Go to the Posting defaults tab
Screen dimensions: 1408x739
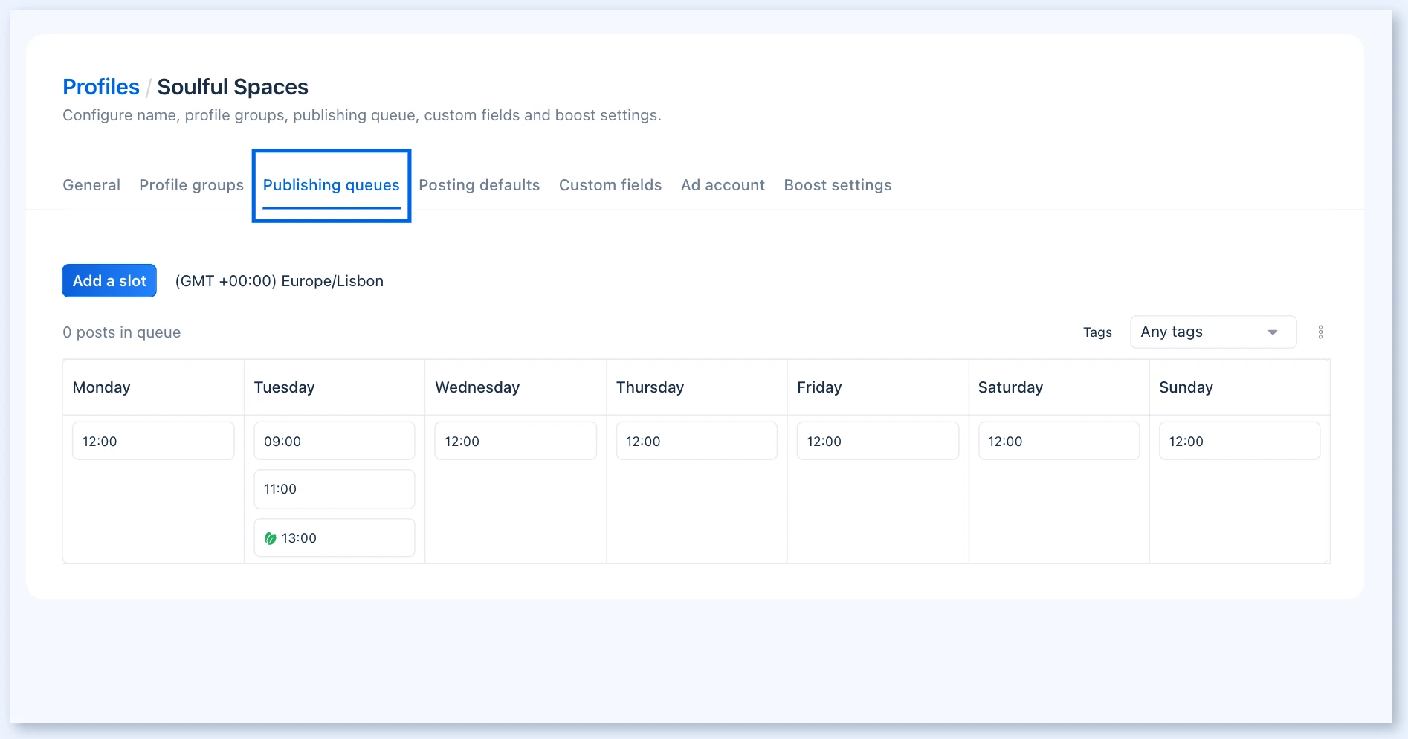(x=479, y=185)
